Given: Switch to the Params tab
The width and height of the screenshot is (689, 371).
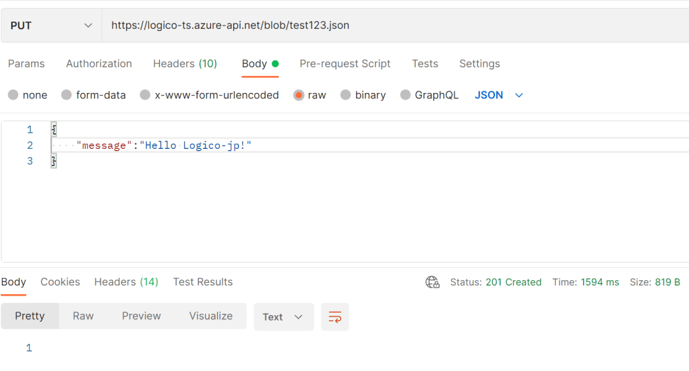Looking at the screenshot, I should click(x=26, y=63).
